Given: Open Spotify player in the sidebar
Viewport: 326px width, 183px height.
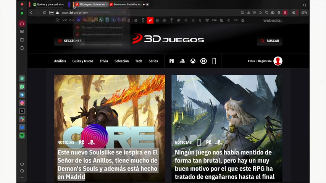Looking at the screenshot, I should [22, 135].
